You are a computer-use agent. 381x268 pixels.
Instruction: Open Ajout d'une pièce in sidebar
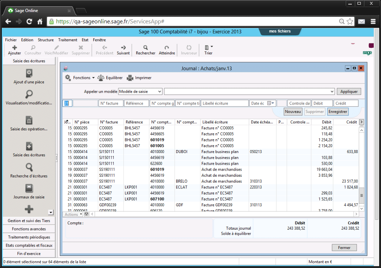[x=29, y=73]
